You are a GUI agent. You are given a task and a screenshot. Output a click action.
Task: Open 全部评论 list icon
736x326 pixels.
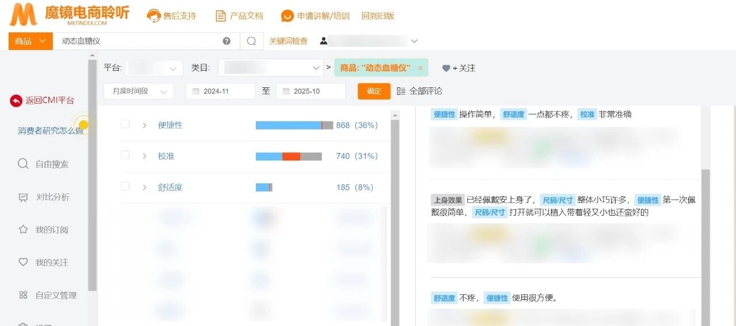[401, 91]
